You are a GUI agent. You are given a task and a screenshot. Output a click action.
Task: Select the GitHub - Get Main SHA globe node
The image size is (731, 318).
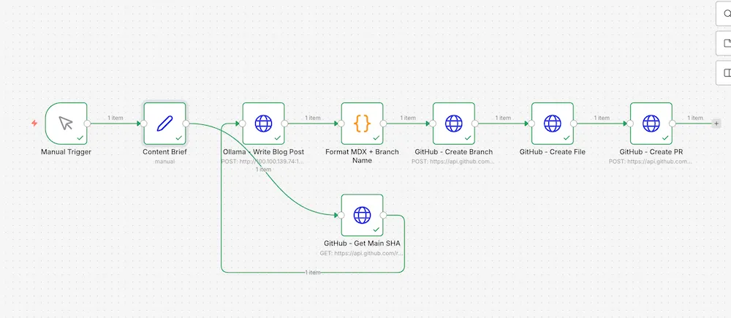pyautogui.click(x=363, y=215)
